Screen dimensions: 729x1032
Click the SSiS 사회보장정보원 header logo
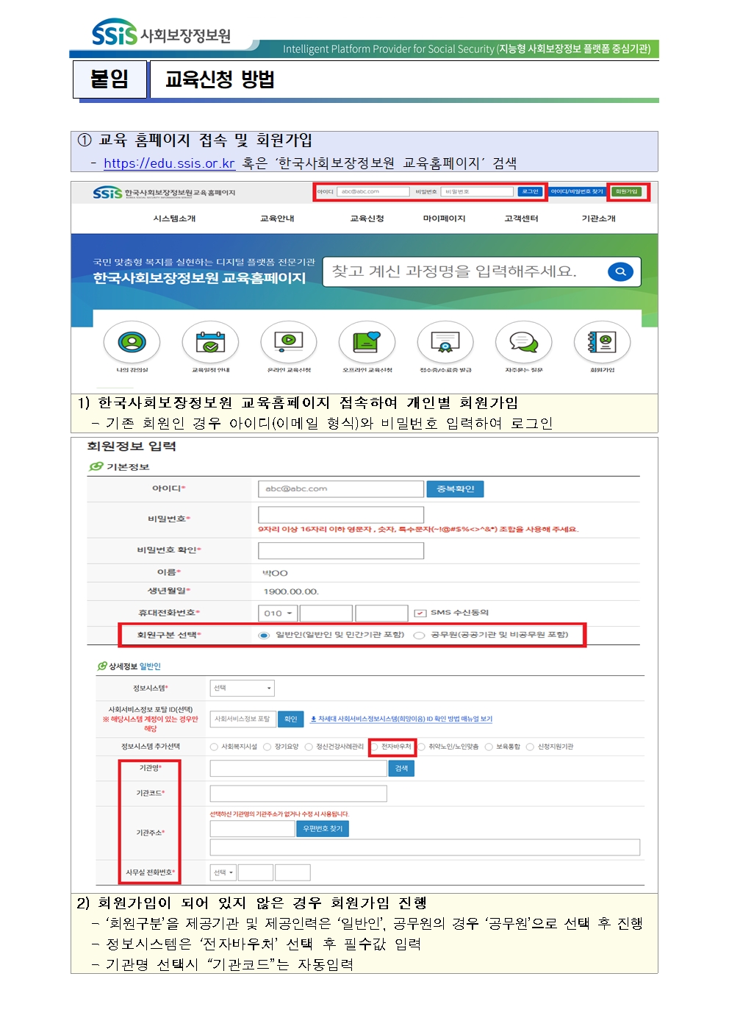pyautogui.click(x=162, y=33)
